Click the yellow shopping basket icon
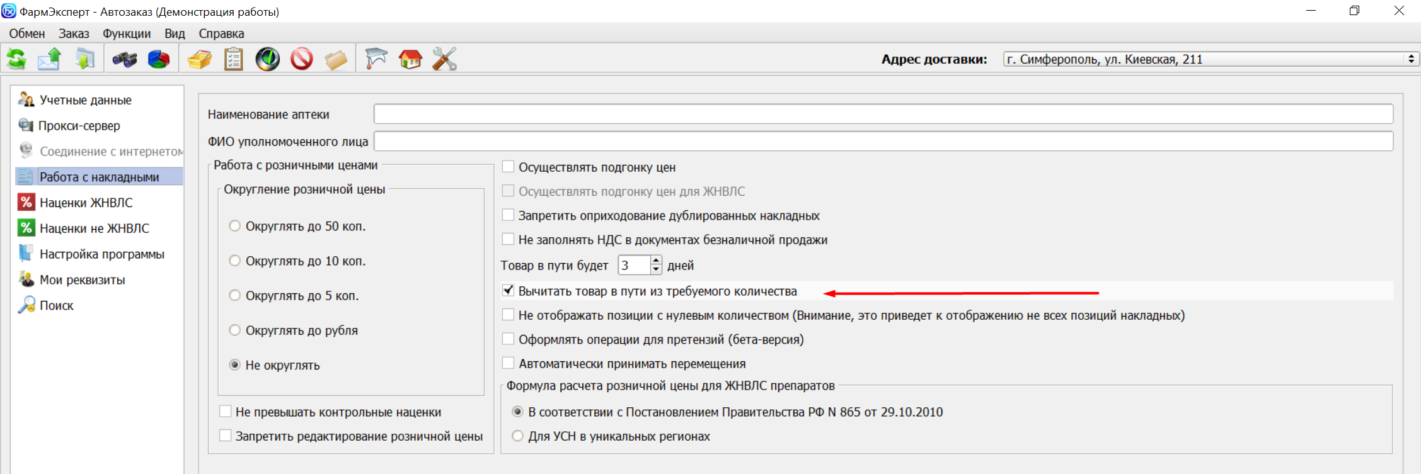The height and width of the screenshot is (474, 1421). [x=200, y=59]
